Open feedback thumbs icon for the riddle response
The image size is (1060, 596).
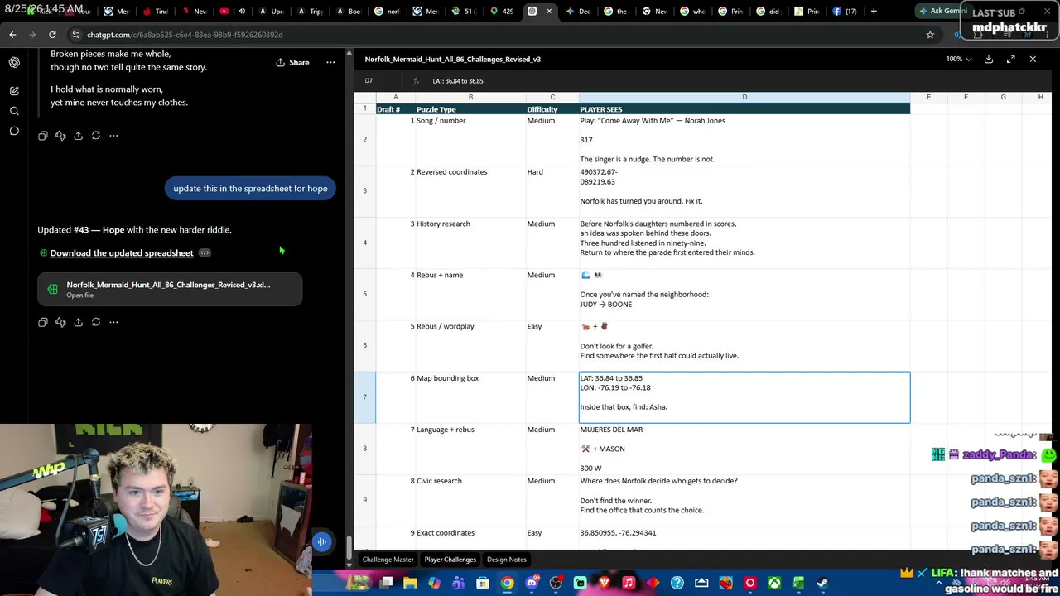point(60,136)
